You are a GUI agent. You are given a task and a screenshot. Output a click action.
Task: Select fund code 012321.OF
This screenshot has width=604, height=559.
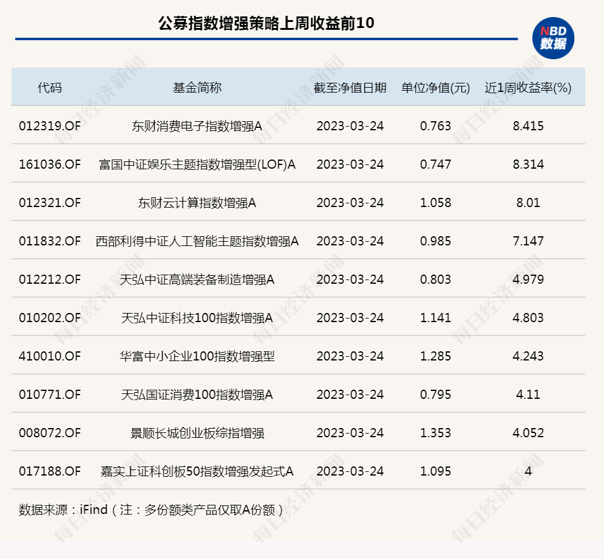[49, 203]
